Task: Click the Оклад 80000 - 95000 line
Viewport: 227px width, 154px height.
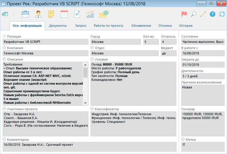Action: 112,64
